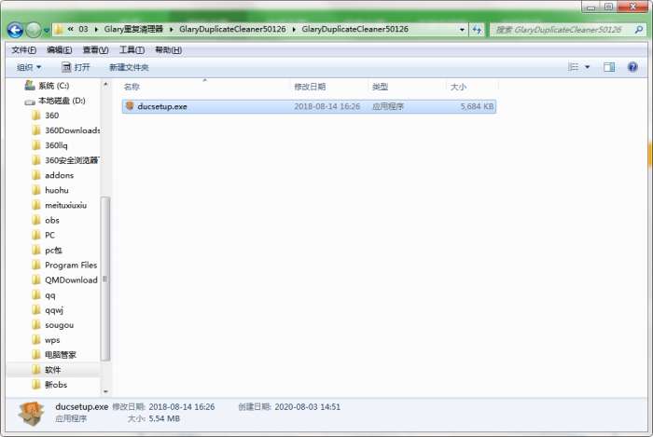Click folder icon next to qq
The image size is (653, 437).
(36, 294)
